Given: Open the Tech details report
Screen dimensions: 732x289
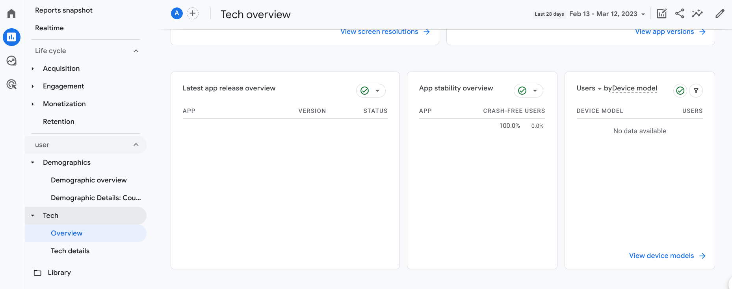Looking at the screenshot, I should tap(70, 251).
